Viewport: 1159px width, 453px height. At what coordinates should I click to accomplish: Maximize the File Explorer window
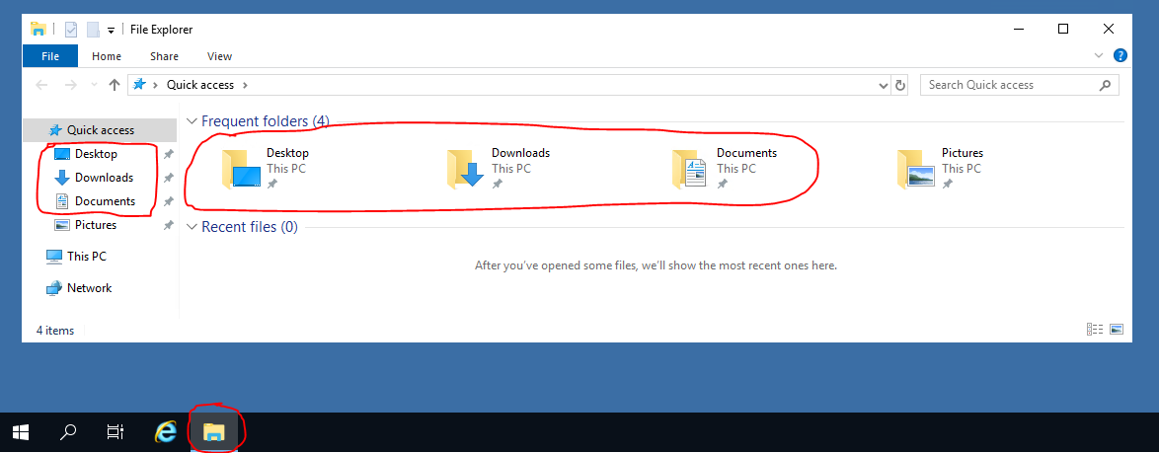[x=1063, y=29]
